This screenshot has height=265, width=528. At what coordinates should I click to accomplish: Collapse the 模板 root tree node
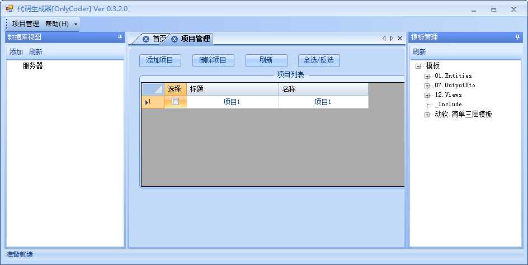pos(418,66)
